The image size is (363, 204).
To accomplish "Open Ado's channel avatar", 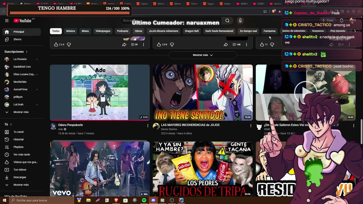I will 53,126.
